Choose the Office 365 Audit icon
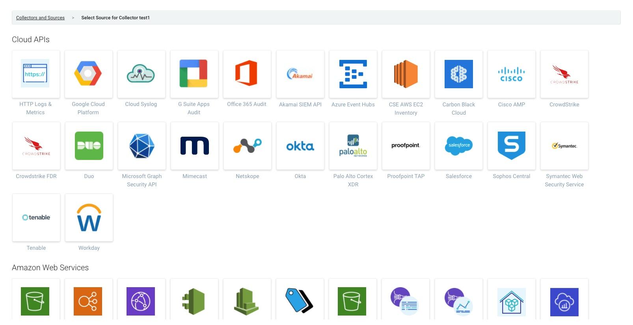The height and width of the screenshot is (325, 633). [x=247, y=74]
